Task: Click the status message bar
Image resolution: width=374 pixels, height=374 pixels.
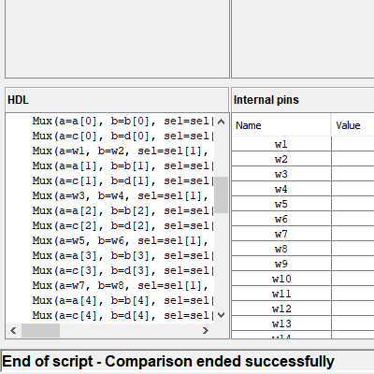Action: coord(187,362)
